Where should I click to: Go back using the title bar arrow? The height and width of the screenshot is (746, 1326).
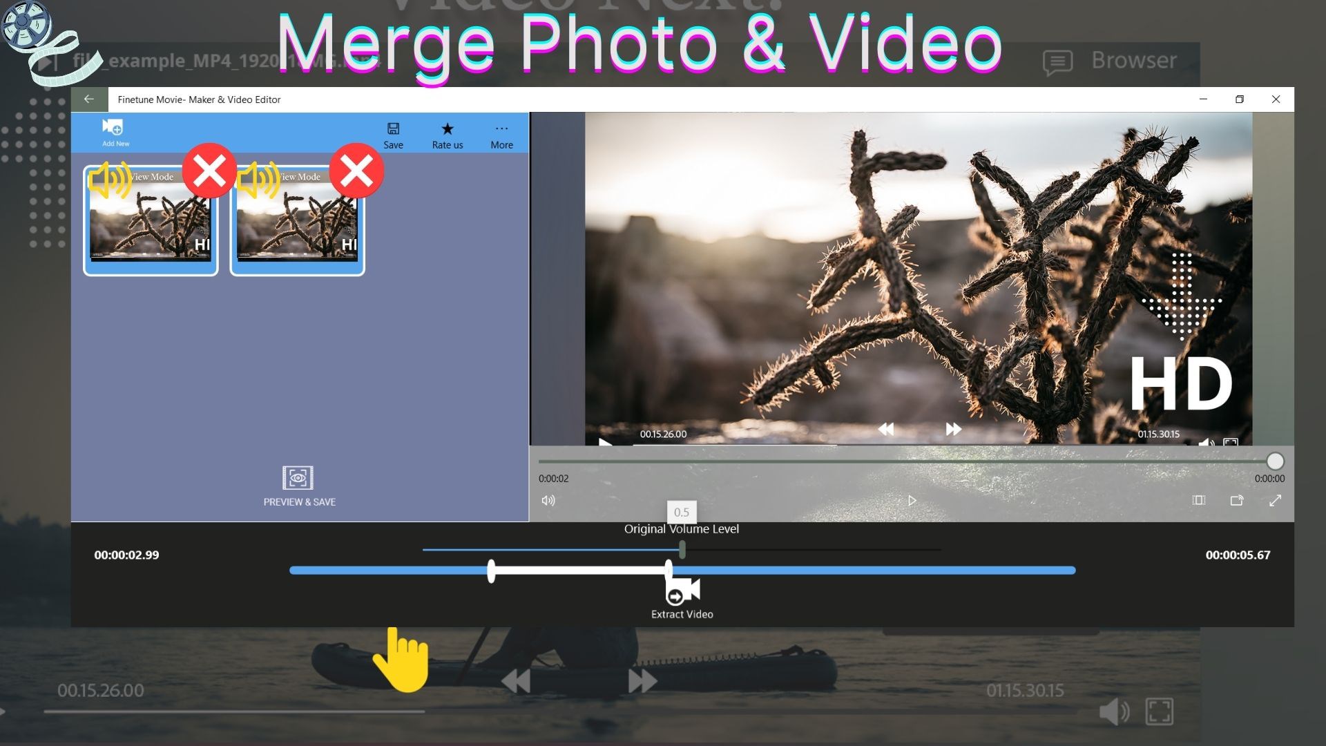89,99
